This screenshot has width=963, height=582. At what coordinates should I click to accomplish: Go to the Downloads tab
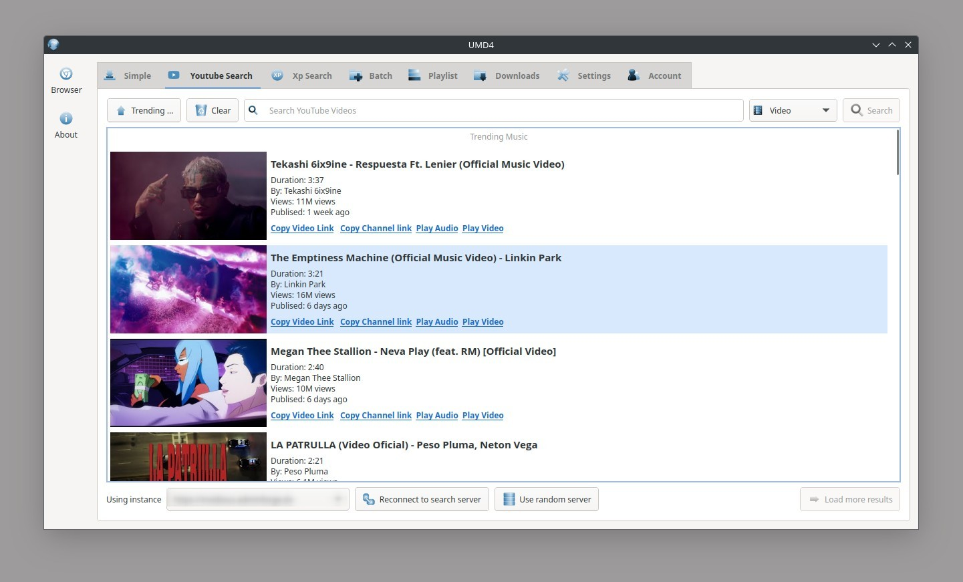(507, 76)
